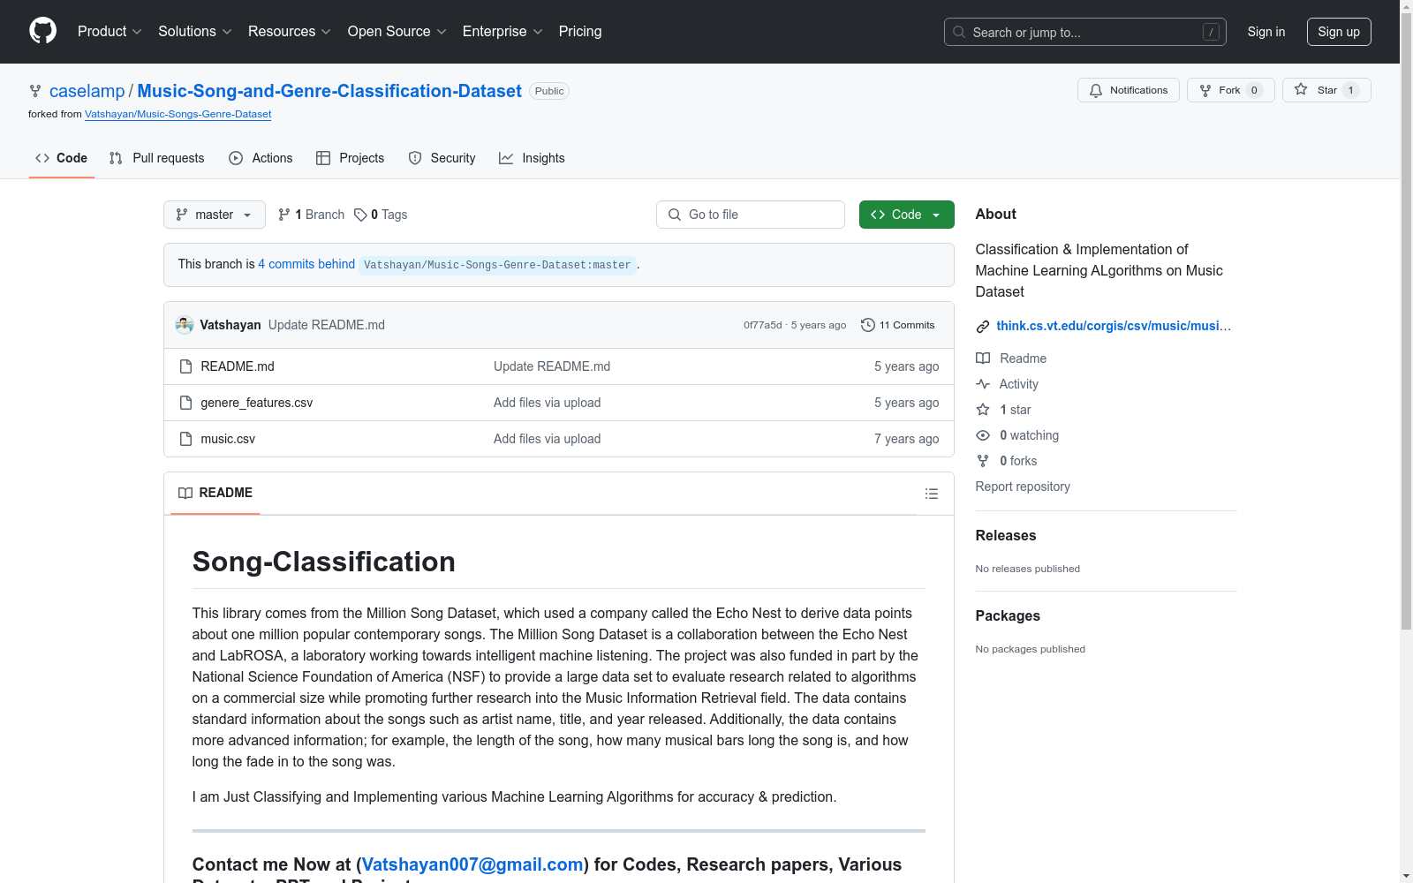The image size is (1413, 883).
Task: Click the Sign in link
Action: click(x=1266, y=32)
